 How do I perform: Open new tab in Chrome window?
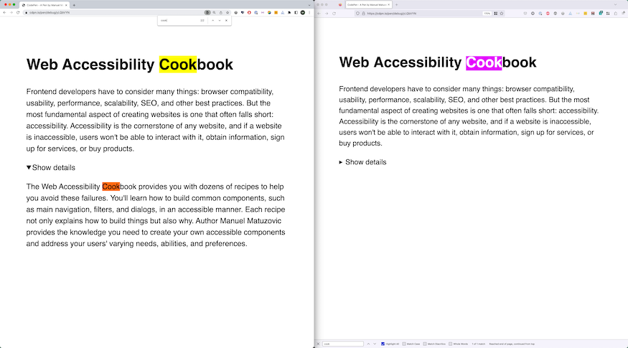(x=74, y=5)
